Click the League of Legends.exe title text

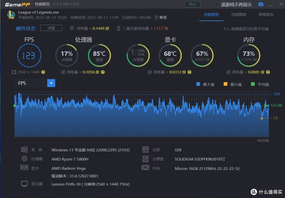click(x=39, y=12)
